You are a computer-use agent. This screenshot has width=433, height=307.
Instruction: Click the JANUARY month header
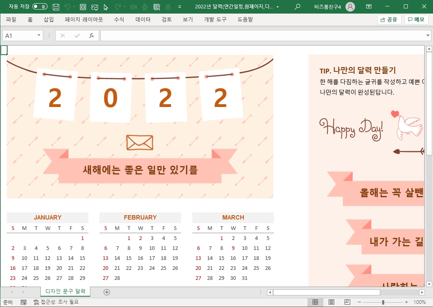click(x=48, y=217)
